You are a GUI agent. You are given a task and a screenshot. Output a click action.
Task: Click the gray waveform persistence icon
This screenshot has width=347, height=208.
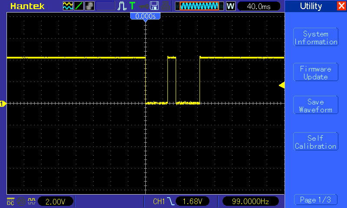click(x=89, y=6)
